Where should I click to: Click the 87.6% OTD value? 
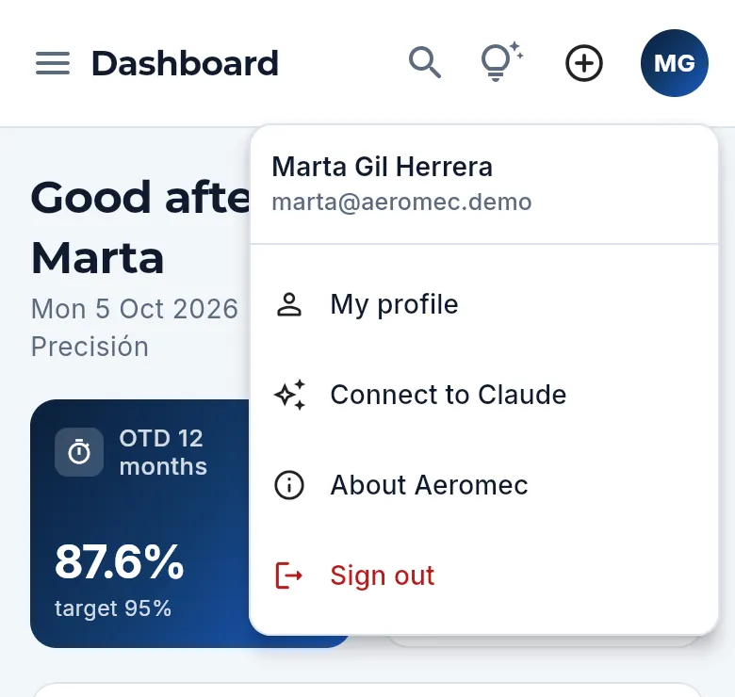(119, 561)
